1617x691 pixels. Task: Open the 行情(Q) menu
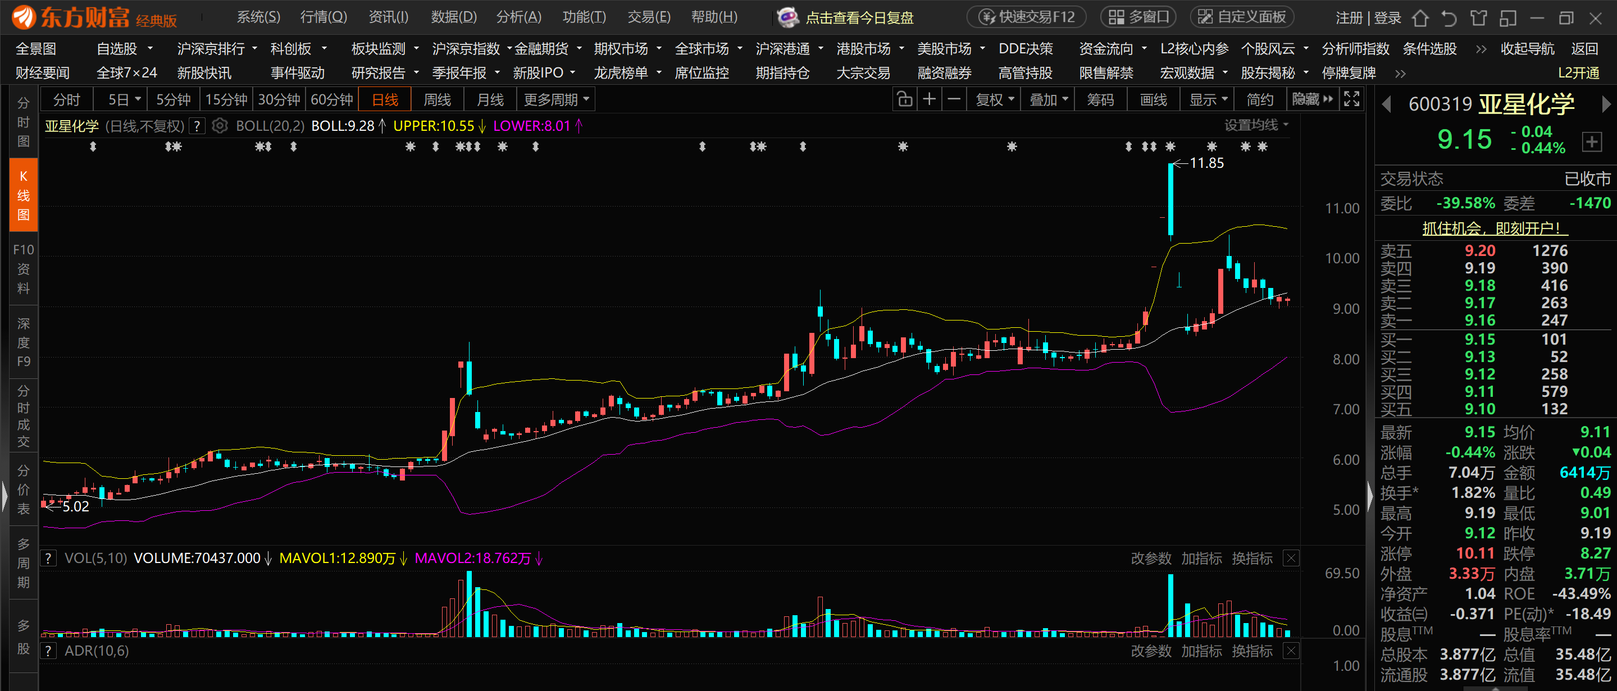tap(324, 17)
